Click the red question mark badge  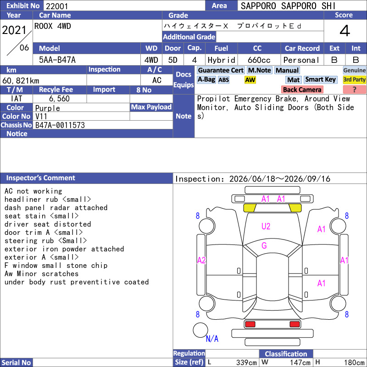click(x=354, y=89)
